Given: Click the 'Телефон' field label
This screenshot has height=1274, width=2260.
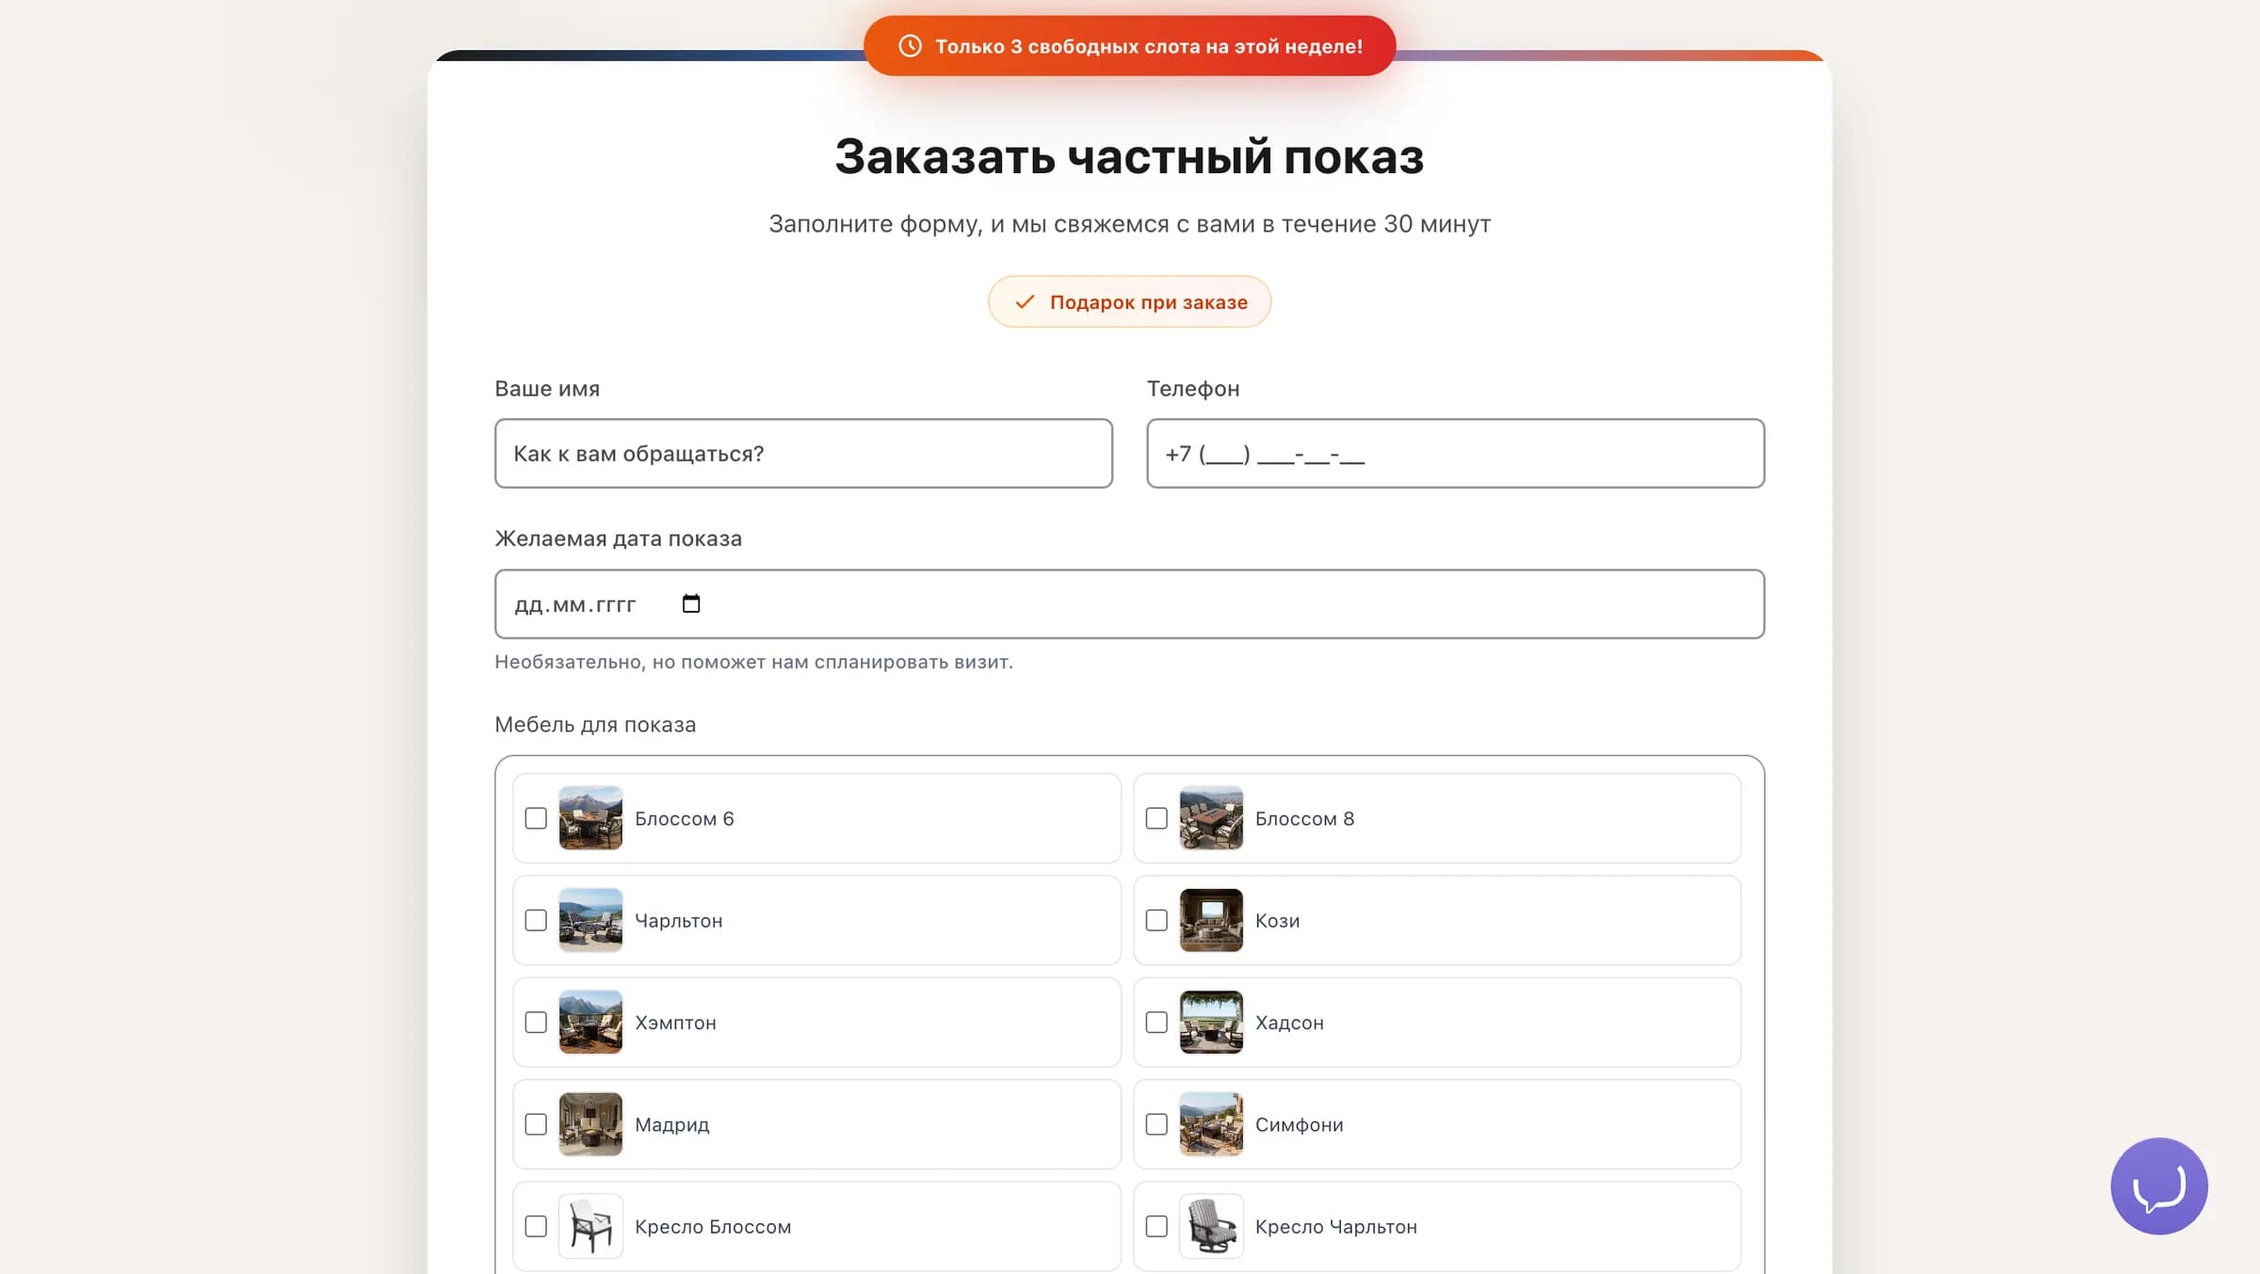Looking at the screenshot, I should coord(1193,389).
